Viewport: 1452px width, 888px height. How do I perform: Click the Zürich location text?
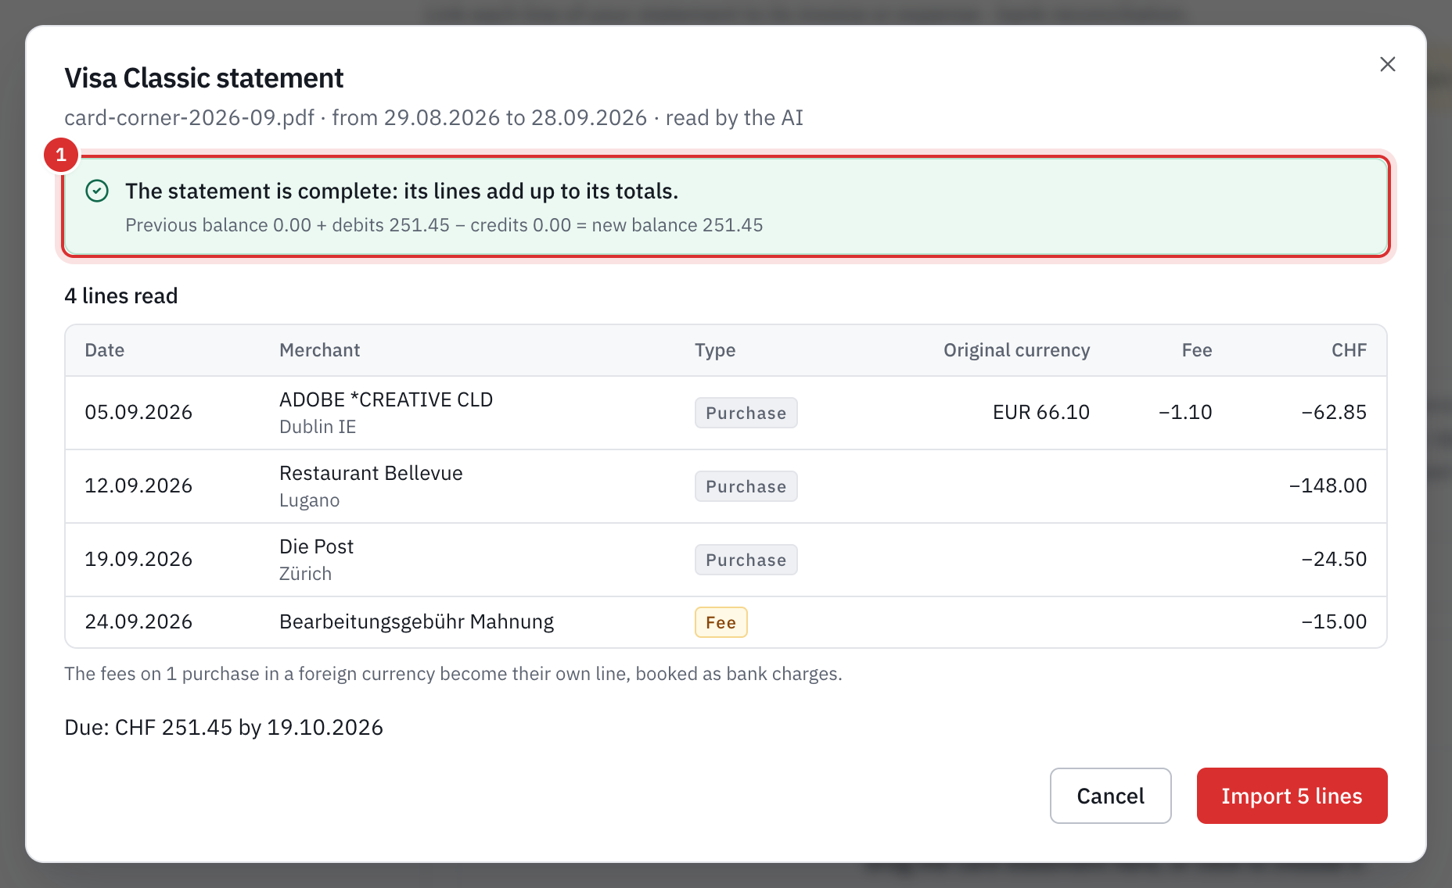coord(305,574)
